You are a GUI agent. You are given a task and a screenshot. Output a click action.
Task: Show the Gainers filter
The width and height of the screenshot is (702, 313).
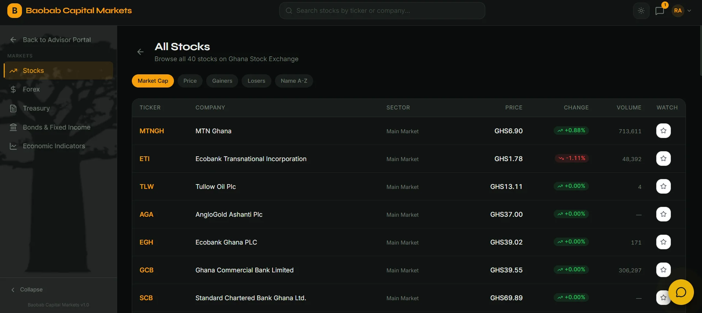click(x=222, y=81)
